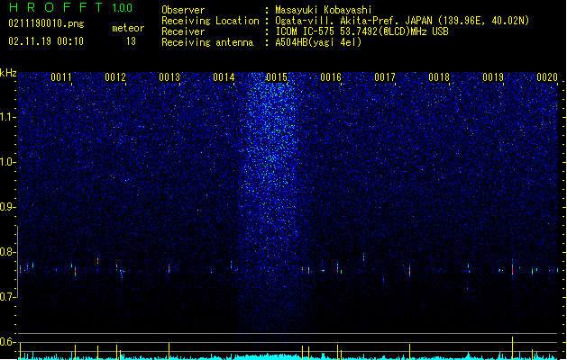Image resolution: width=567 pixels, height=360 pixels.
Task: Click time marker 0017
Action: 385,76
